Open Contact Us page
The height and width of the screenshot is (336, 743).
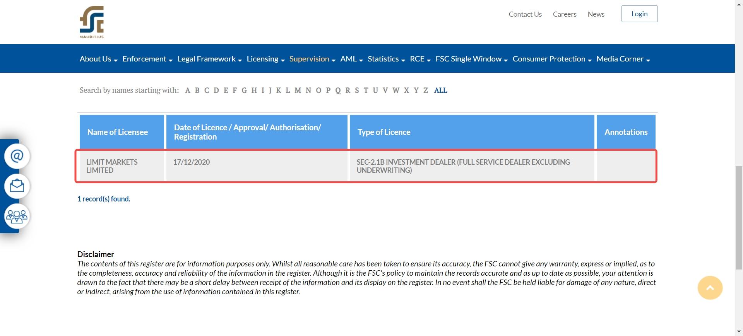(525, 14)
